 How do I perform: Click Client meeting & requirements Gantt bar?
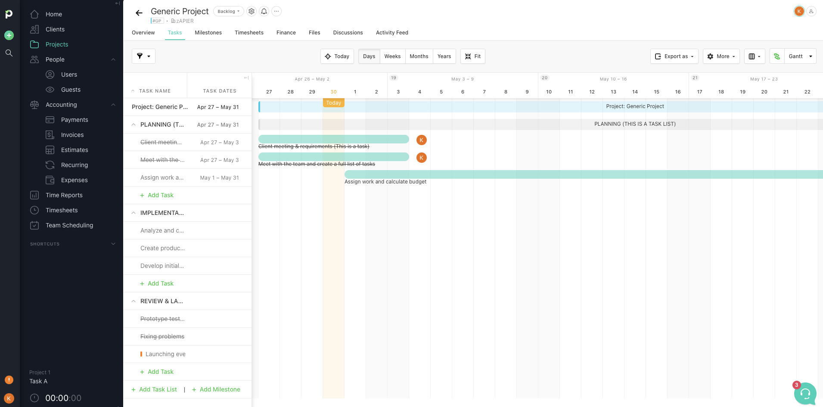pyautogui.click(x=334, y=139)
